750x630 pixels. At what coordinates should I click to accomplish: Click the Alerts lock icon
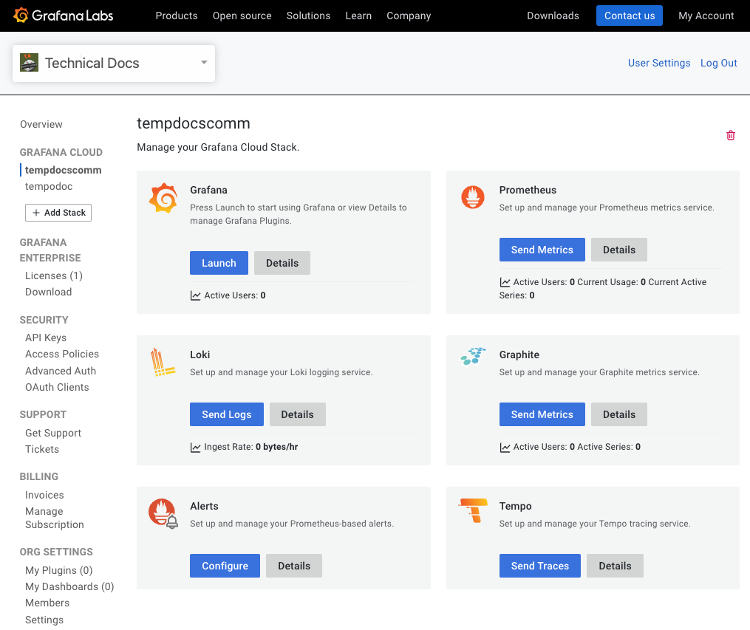(163, 512)
